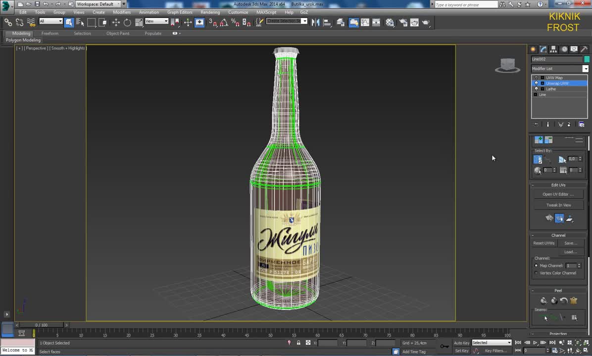592x356 pixels.
Task: Click the time slider 0/100 handle
Action: point(42,325)
